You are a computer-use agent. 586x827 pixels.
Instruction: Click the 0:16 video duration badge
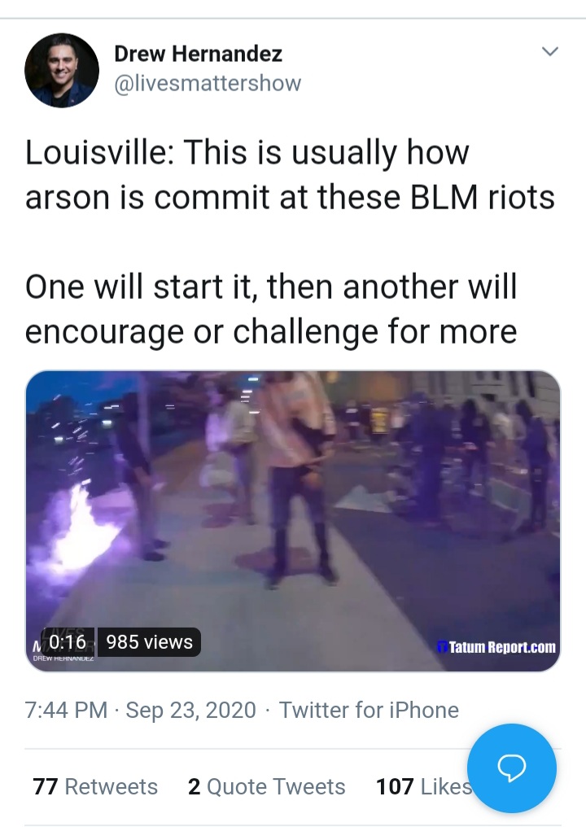coord(68,642)
